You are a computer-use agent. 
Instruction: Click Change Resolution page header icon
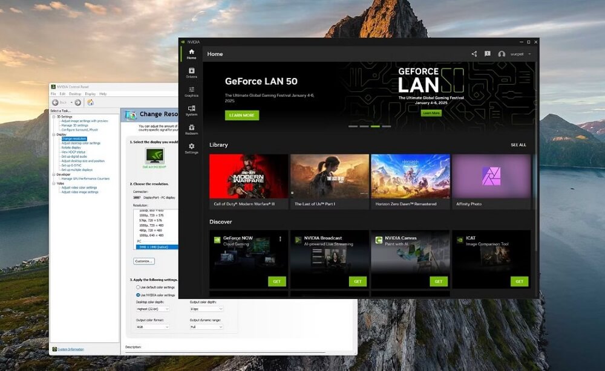(x=131, y=114)
